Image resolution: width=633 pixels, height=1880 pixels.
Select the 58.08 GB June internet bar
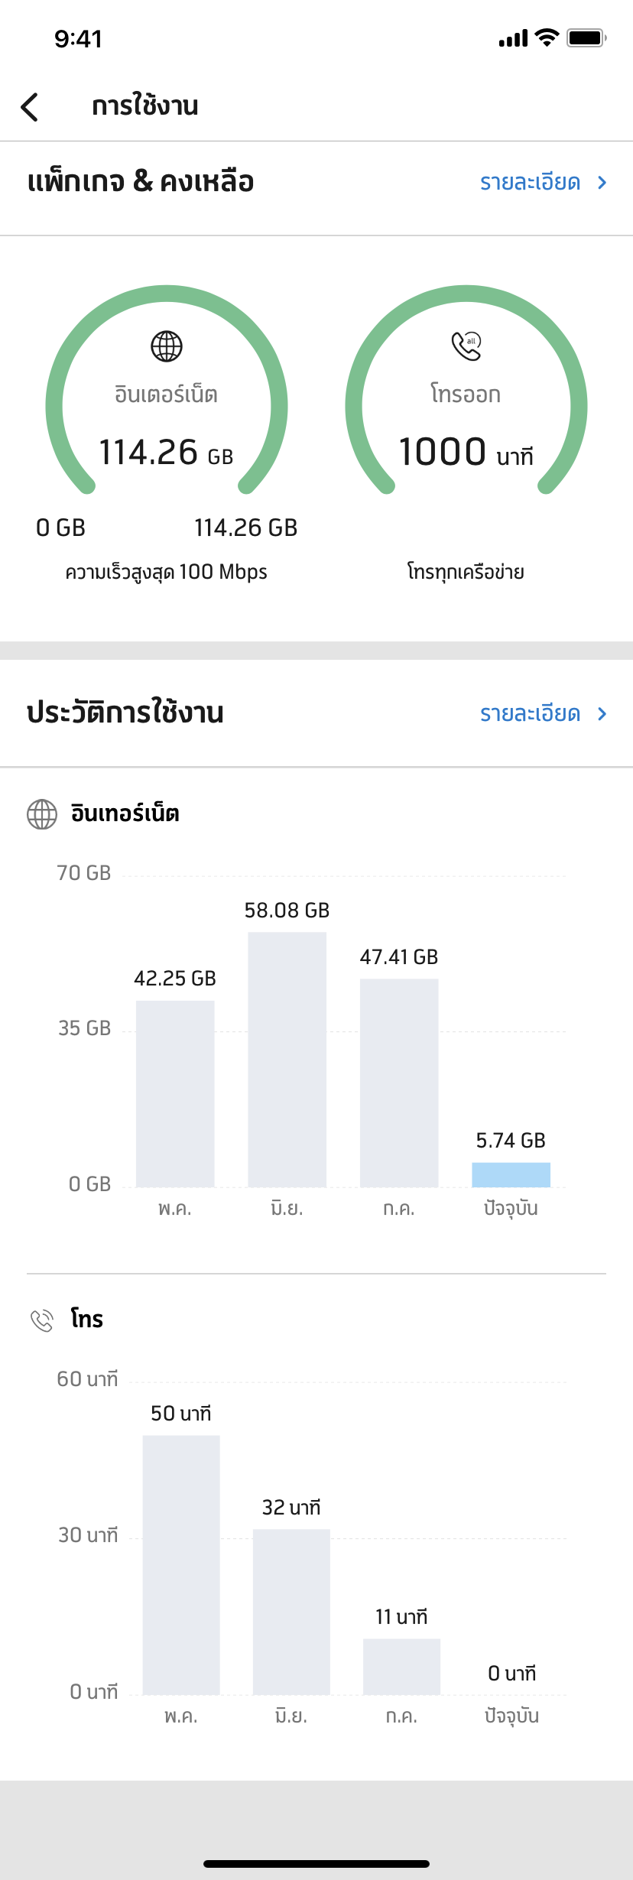pyautogui.click(x=287, y=1059)
